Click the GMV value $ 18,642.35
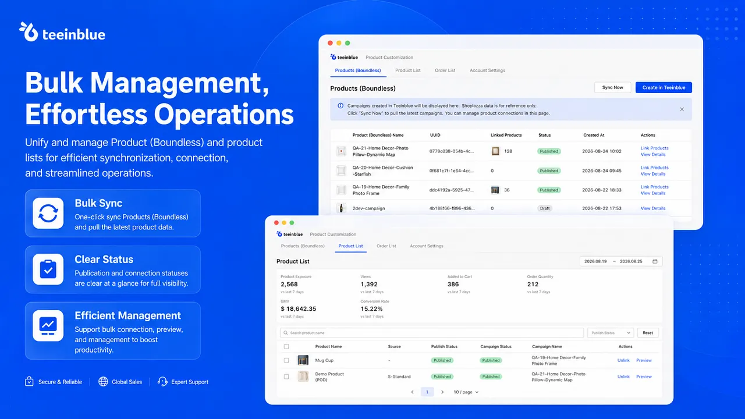 [x=299, y=308]
